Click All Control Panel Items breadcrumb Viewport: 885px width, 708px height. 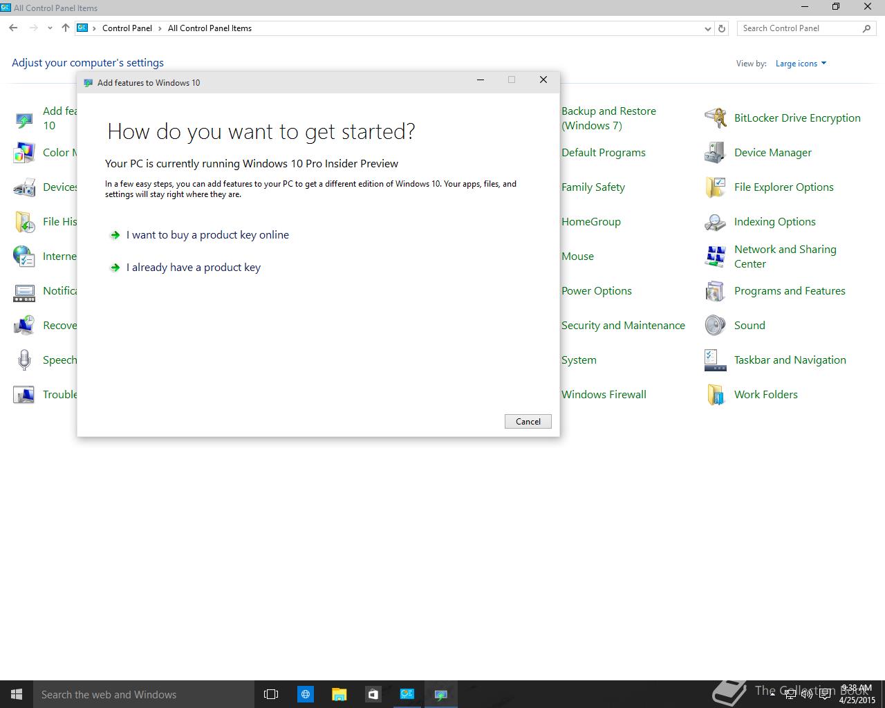tap(209, 28)
